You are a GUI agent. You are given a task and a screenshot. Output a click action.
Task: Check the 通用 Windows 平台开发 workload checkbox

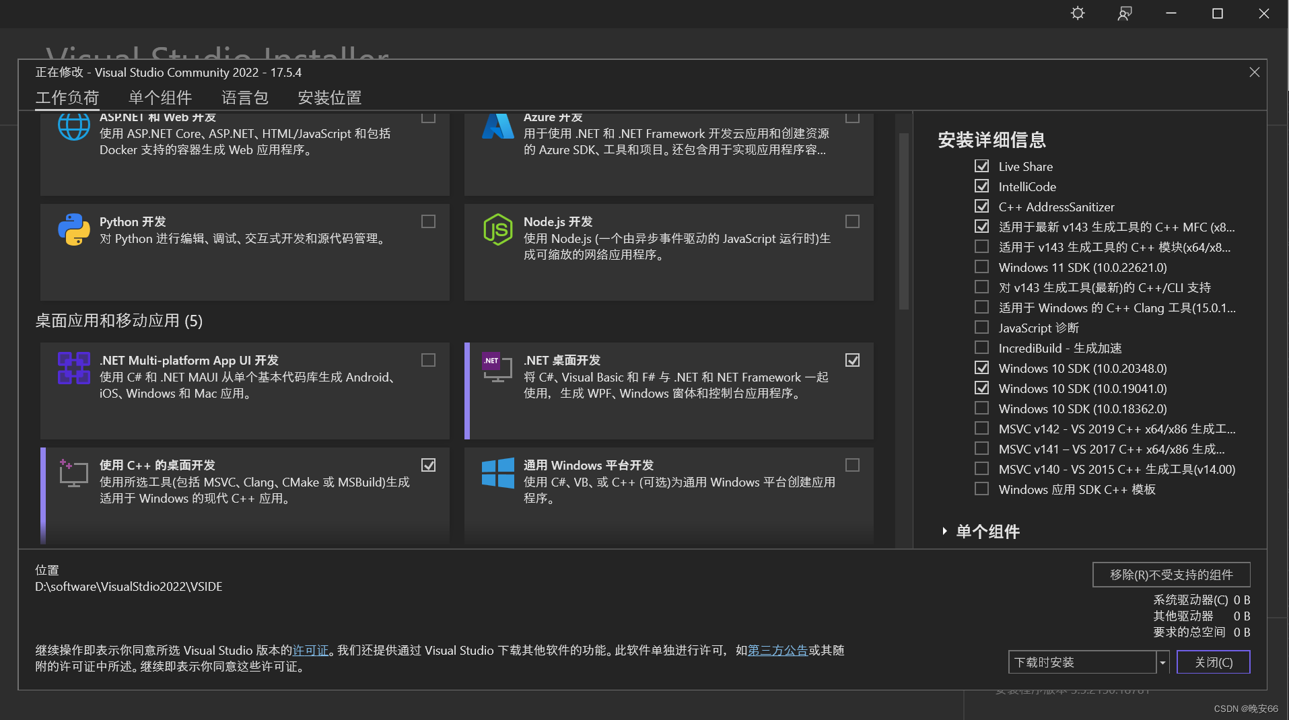[852, 465]
